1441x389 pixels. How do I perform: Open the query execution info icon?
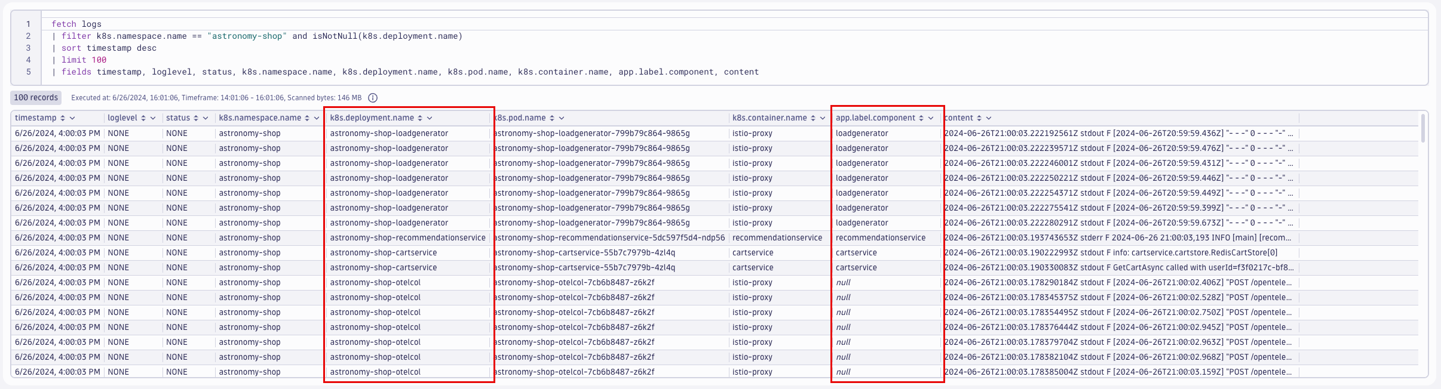click(x=373, y=98)
